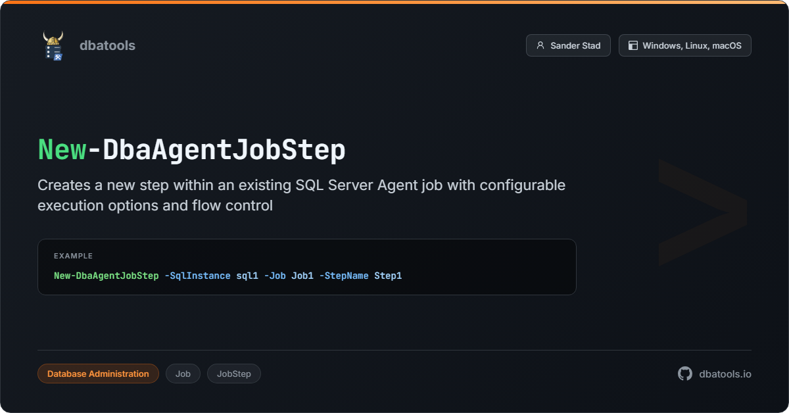Open the dbatools brand name
The height and width of the screenshot is (413, 789).
click(107, 45)
